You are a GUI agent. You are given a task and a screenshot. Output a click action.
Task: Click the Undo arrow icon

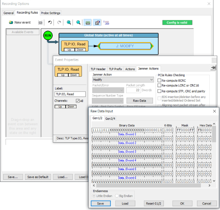(x=50, y=23)
